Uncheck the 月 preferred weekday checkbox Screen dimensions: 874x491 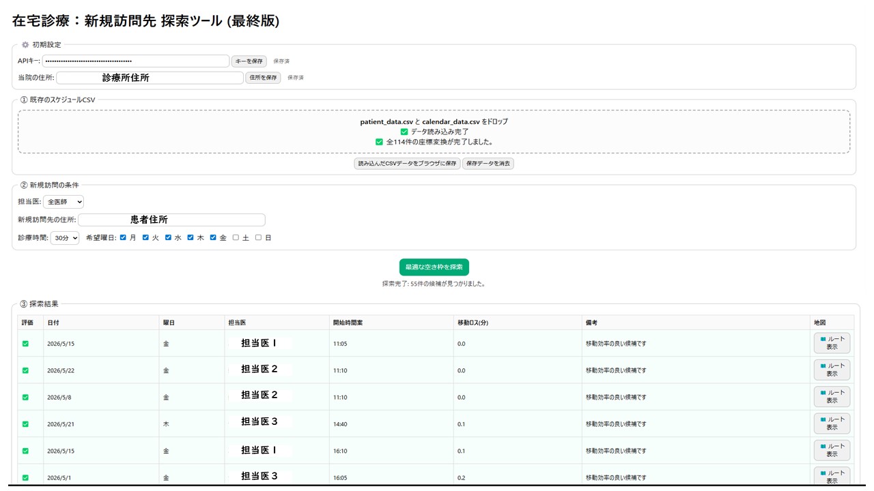tap(123, 237)
